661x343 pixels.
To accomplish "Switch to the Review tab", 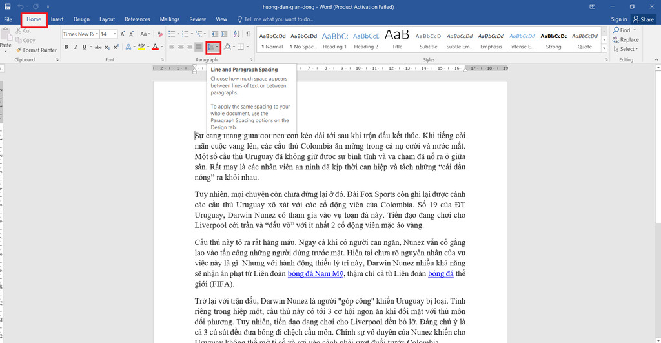I will pos(198,19).
